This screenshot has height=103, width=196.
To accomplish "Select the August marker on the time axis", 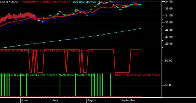I will 92,100.
